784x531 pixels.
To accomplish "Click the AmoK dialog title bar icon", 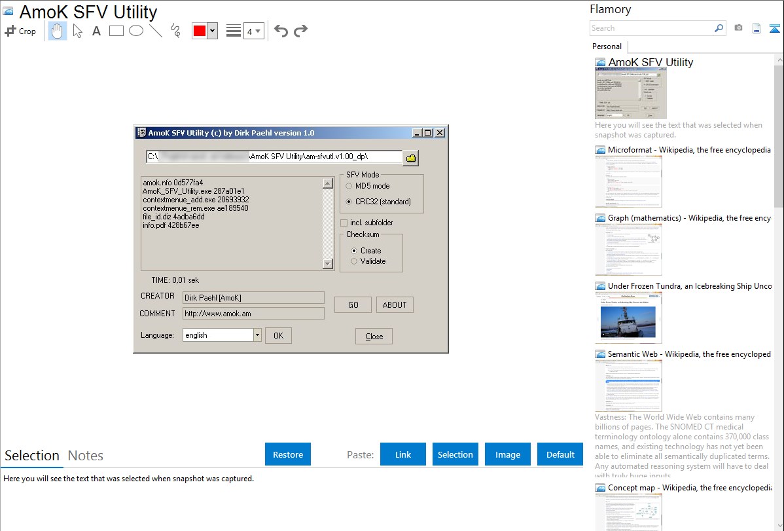I will (141, 133).
